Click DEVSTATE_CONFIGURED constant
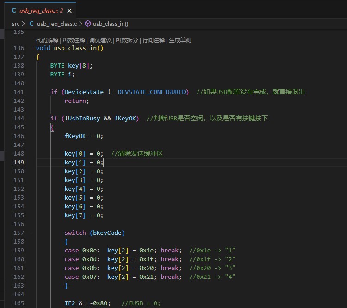347x308 pixels. (x=152, y=92)
